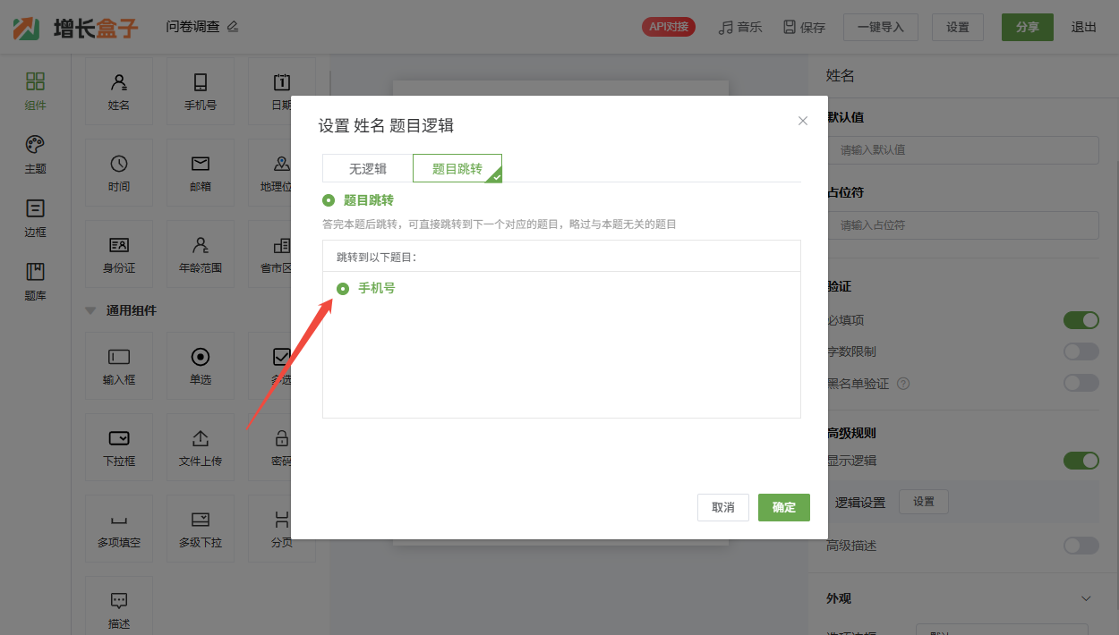
Task: Open the 边框 border panel
Action: (35, 218)
